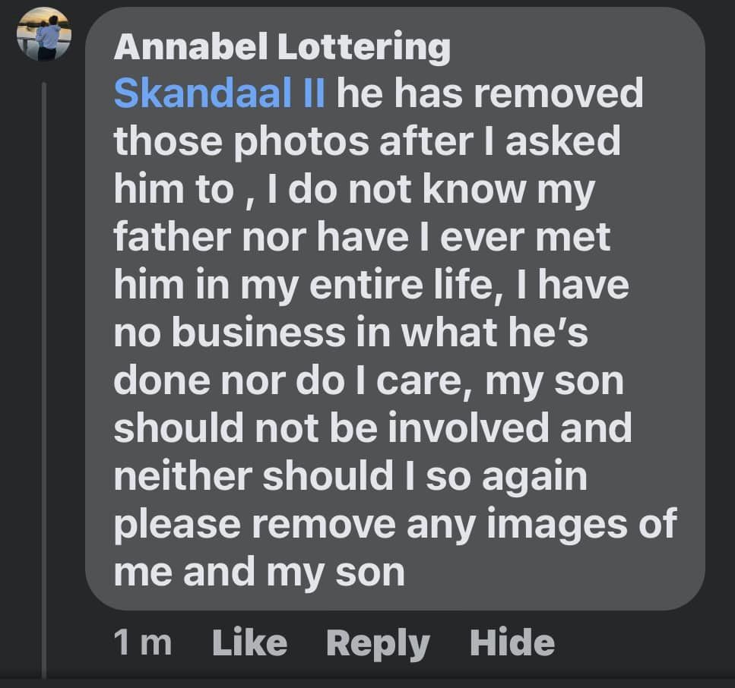735x688 pixels.
Task: Hide this comment
Action: click(512, 643)
